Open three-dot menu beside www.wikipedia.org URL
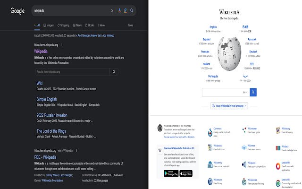Image resolution: width=302 pixels, height=189 pixels. [x=62, y=45]
